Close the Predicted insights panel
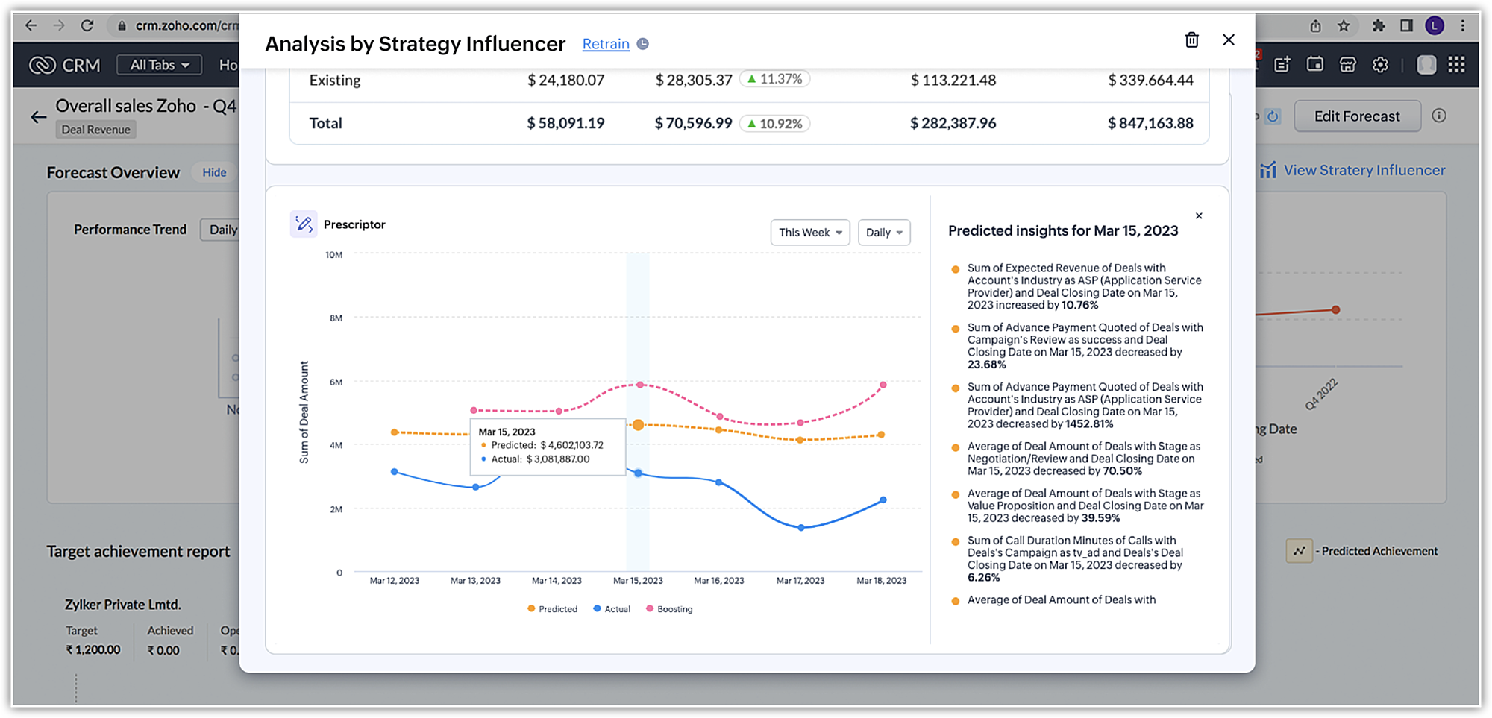 1199,216
